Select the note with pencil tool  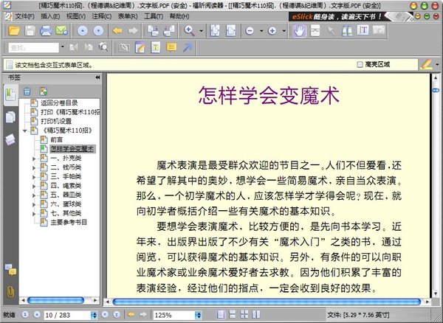coord(140,47)
